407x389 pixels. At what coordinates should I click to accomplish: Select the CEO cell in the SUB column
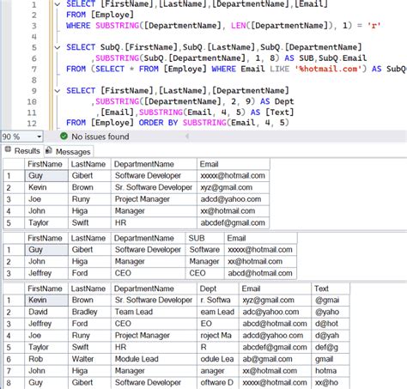[x=205, y=273]
